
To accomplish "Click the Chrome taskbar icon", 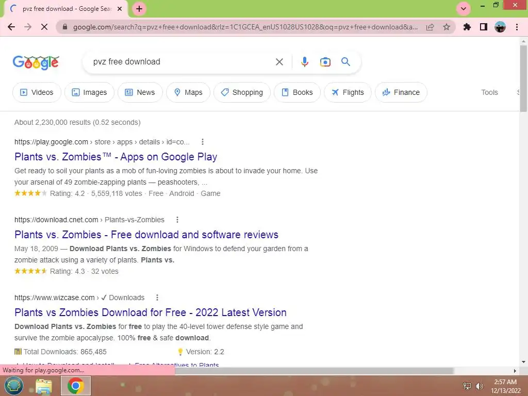I will point(75,386).
